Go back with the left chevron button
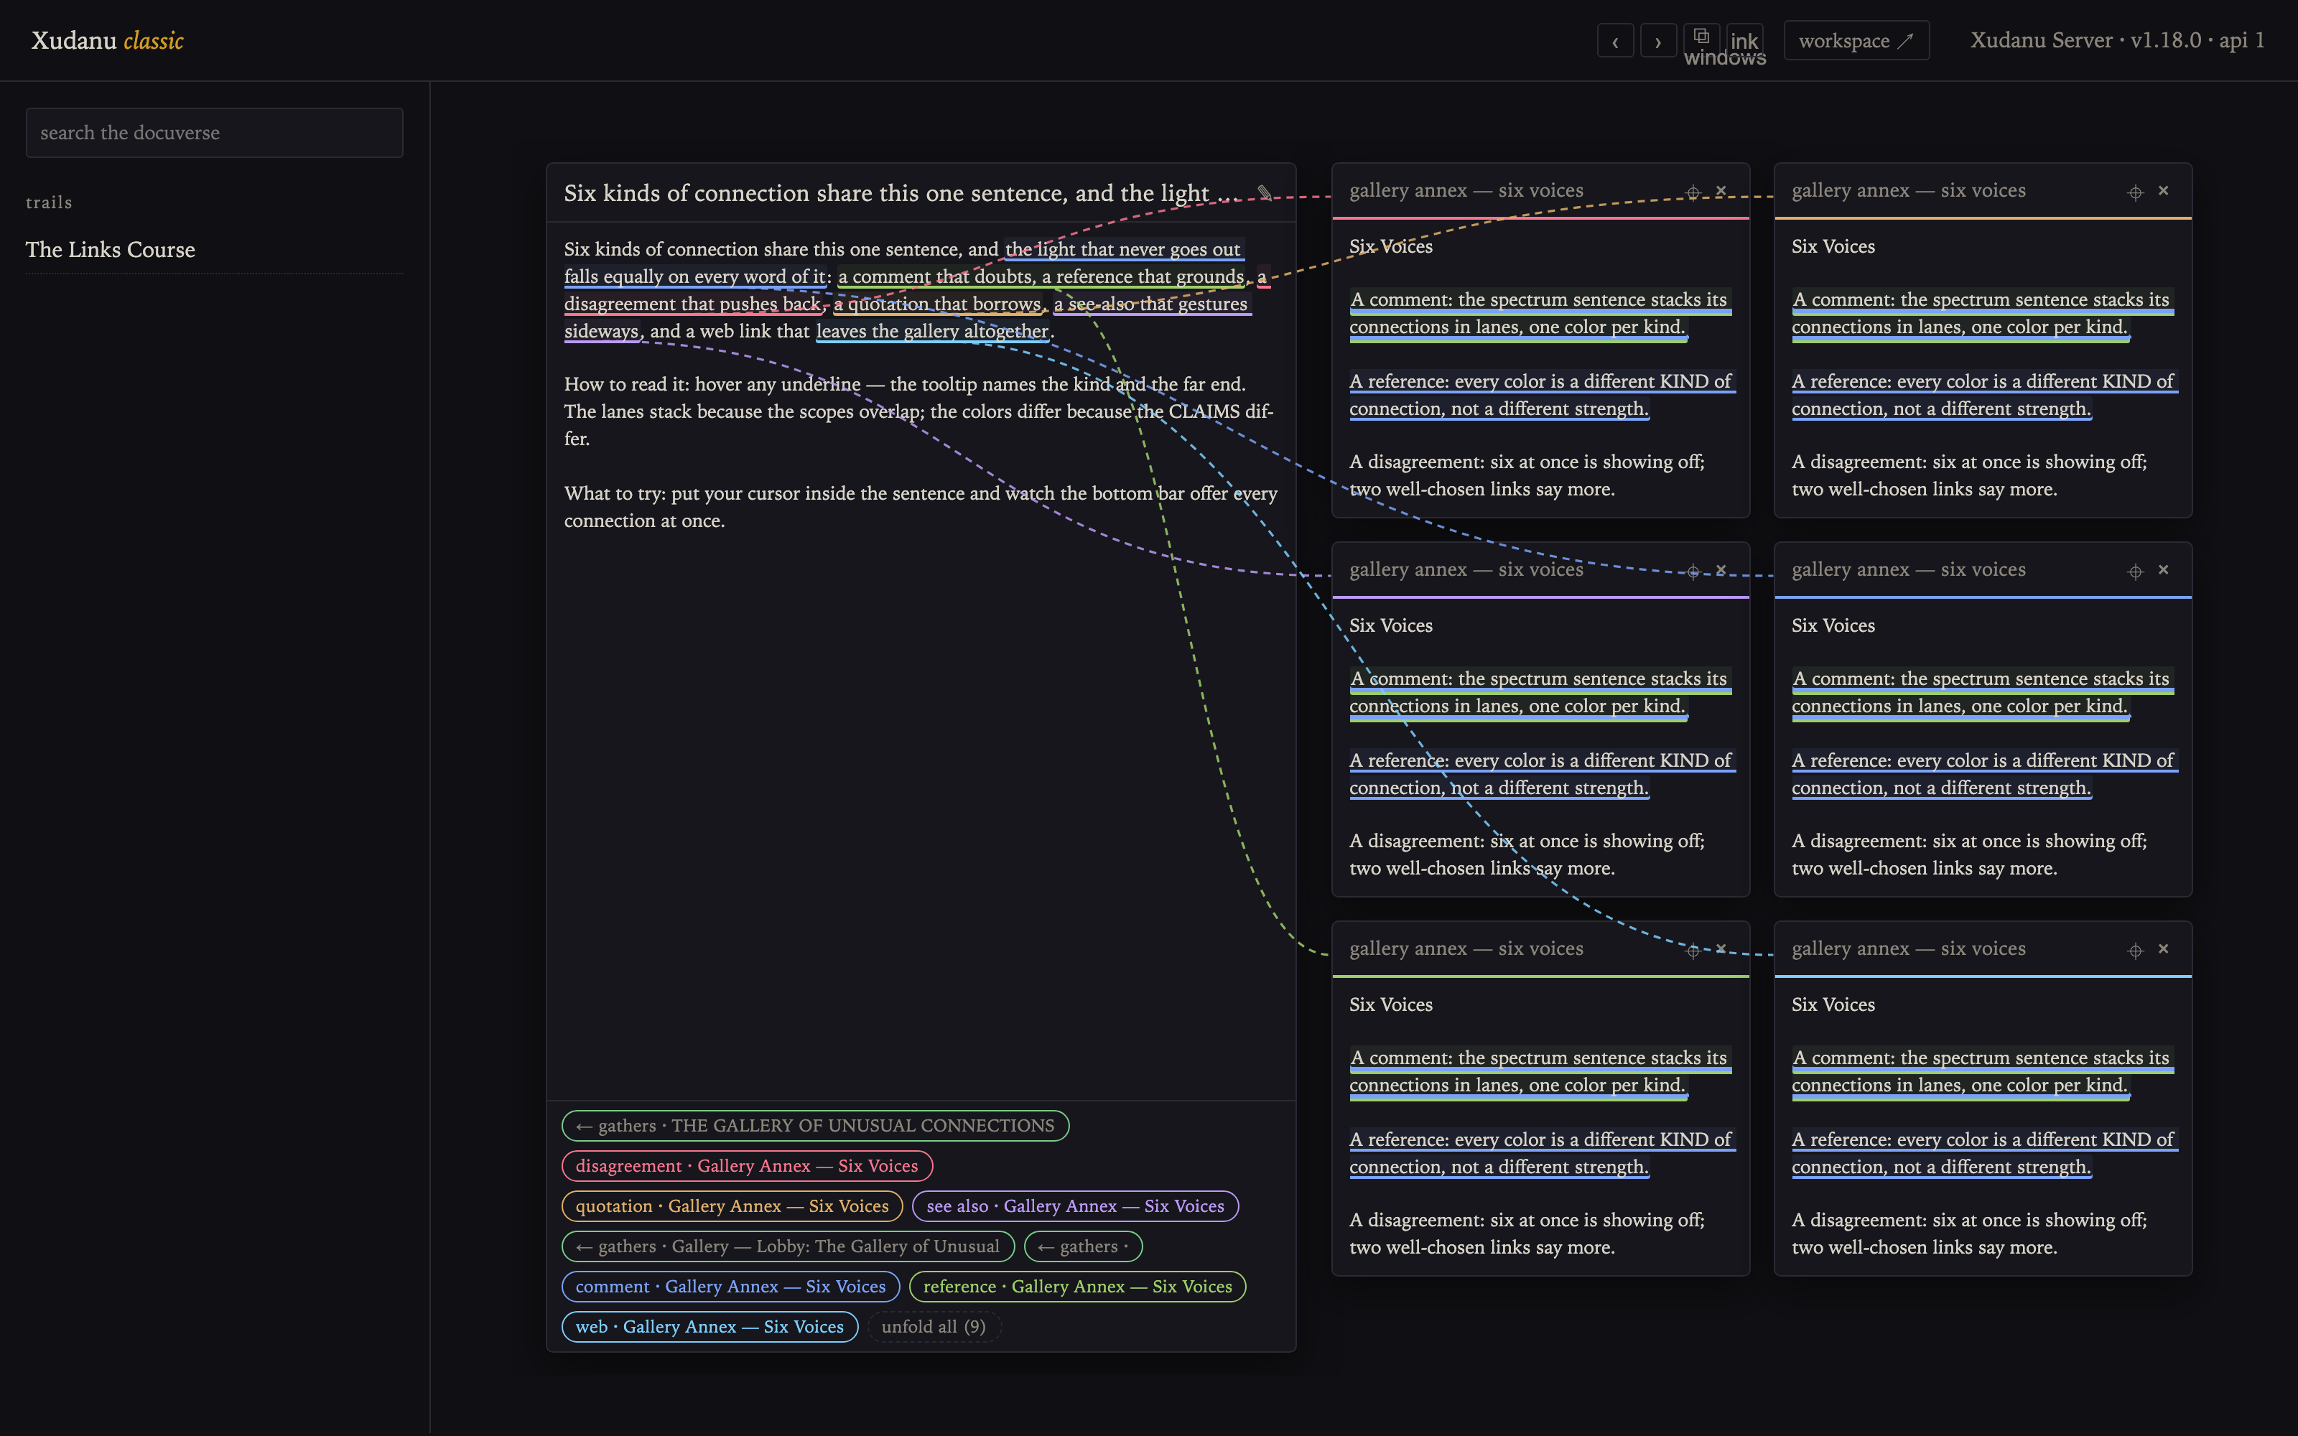The height and width of the screenshot is (1436, 2298). 1615,41
